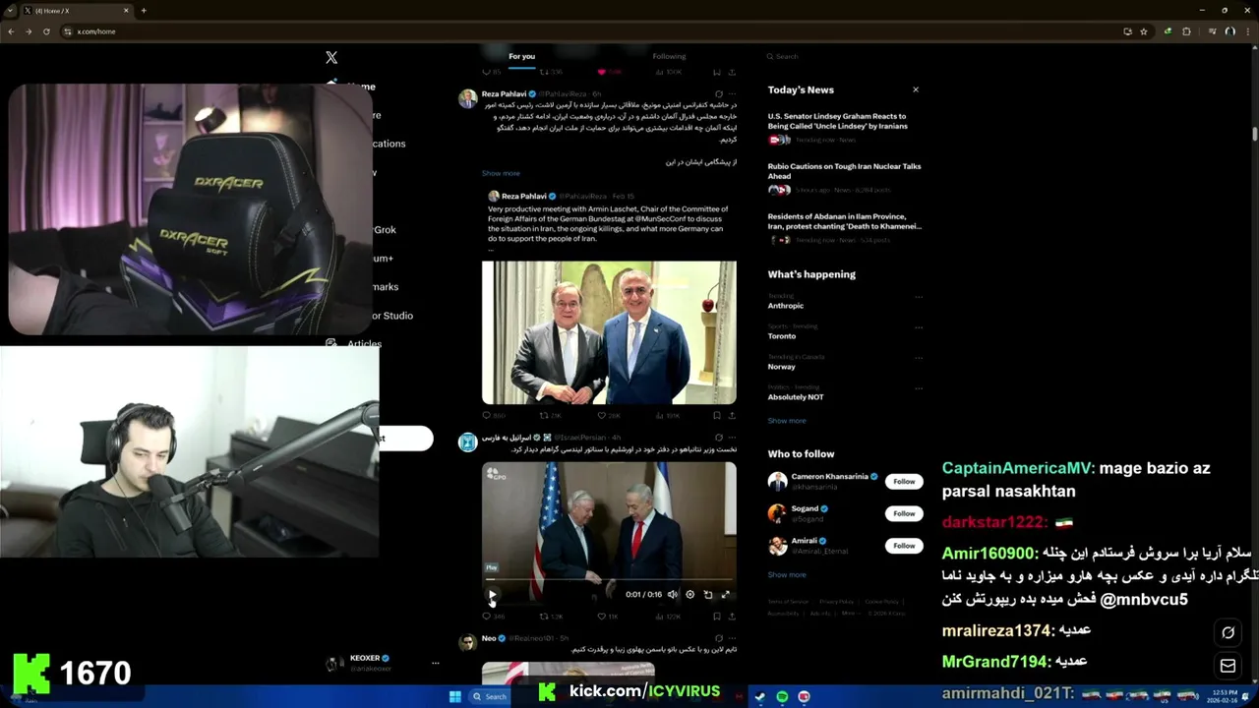Play the Netanyahu and Graham video

(493, 594)
